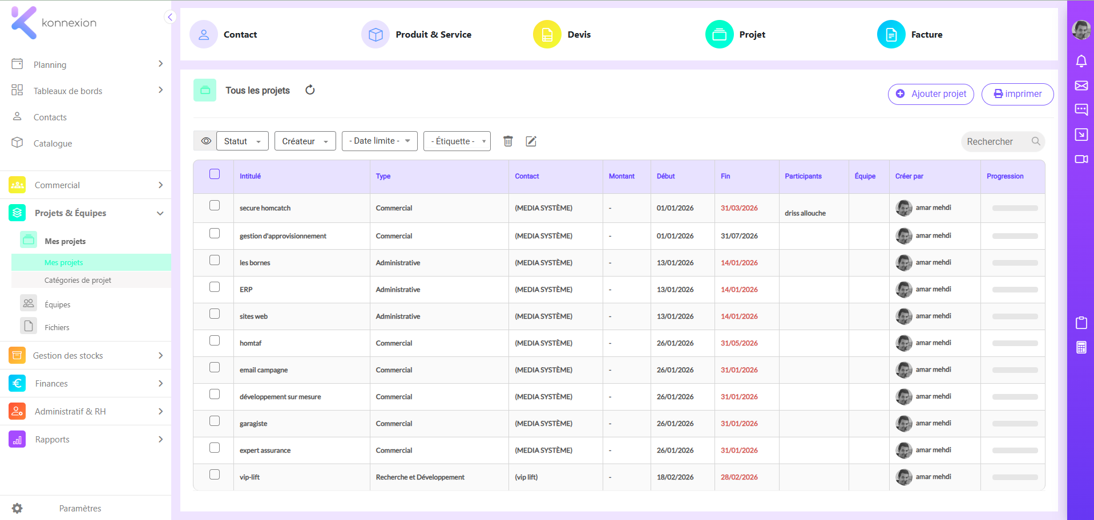1094x520 pixels.
Task: Click the pencil edit icon in filter bar
Action: pos(531,141)
